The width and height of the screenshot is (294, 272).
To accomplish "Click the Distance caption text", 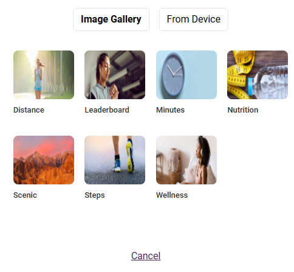I will pos(29,110).
